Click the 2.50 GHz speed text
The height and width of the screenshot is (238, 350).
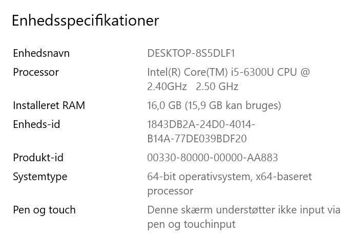pos(217,86)
